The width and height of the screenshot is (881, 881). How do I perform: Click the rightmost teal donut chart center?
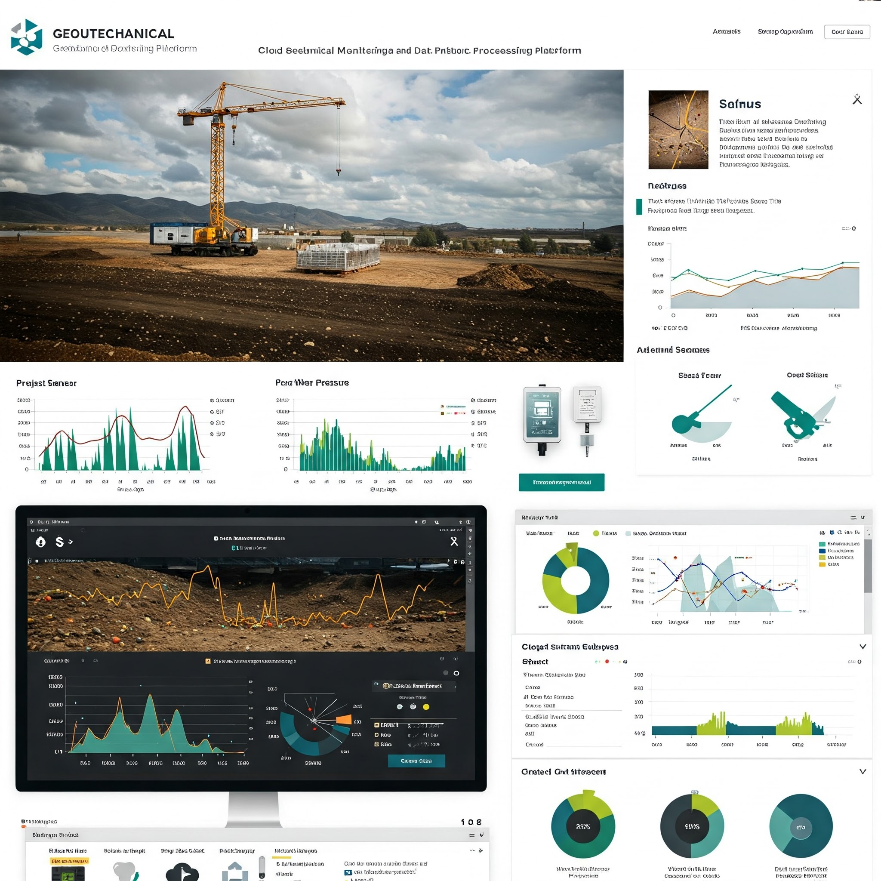(801, 827)
